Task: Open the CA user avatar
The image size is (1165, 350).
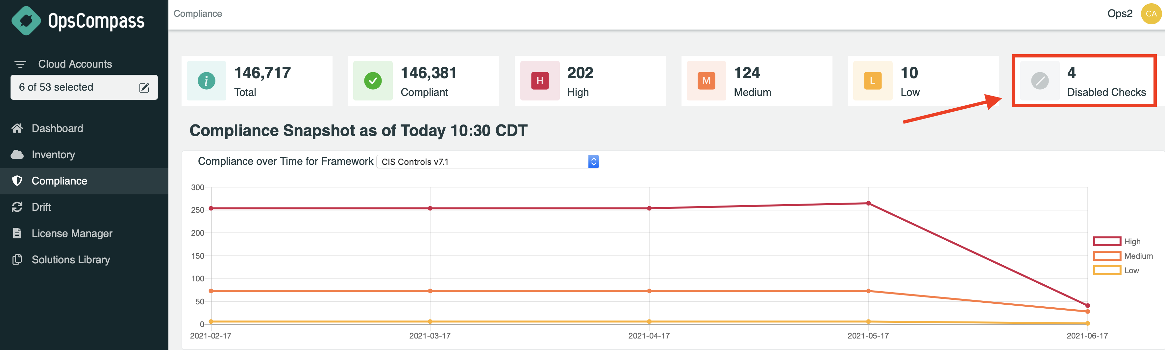Action: coord(1151,13)
